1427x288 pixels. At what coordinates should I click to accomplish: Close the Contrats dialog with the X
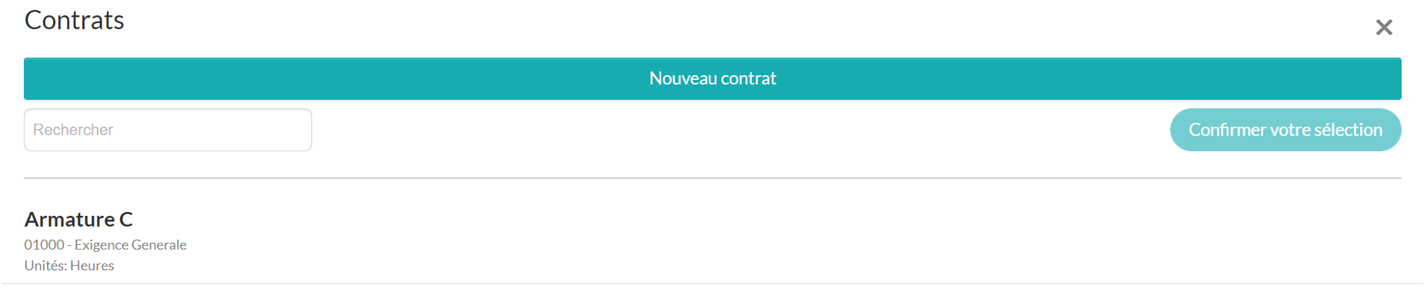(1384, 28)
